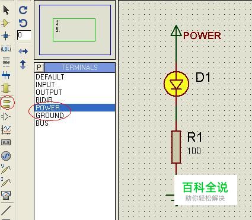Select the Selection Mode arrow tool

[x=6, y=10]
